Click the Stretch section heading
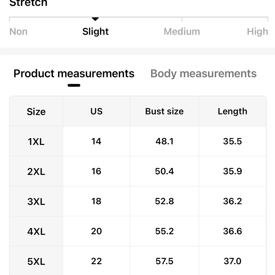Image resolution: width=275 pixels, height=275 pixels. point(29,3)
